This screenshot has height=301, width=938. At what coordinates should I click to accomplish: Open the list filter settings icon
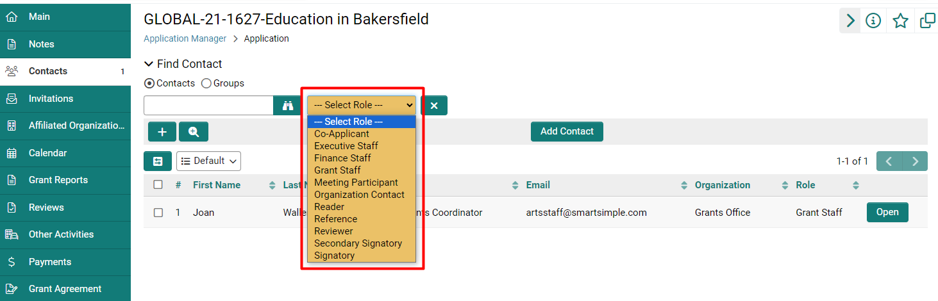click(158, 161)
